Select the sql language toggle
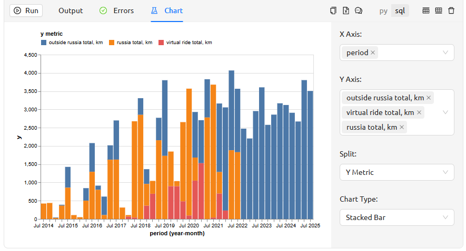Screen dimensions: 466x251 [400, 11]
